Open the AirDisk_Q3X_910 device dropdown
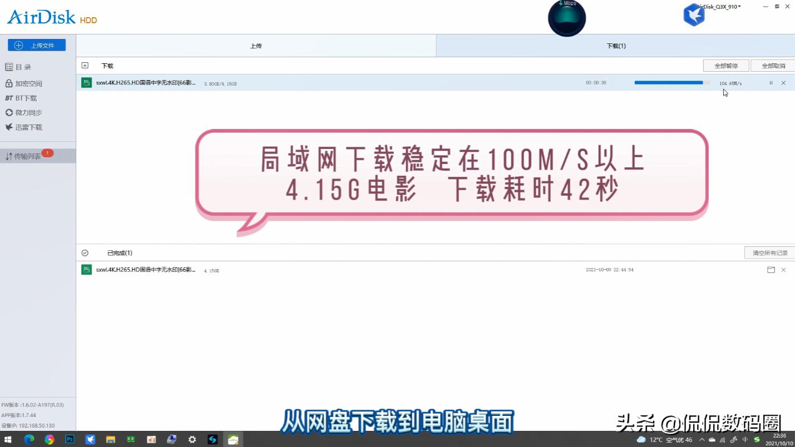The height and width of the screenshot is (447, 795). (x=717, y=7)
